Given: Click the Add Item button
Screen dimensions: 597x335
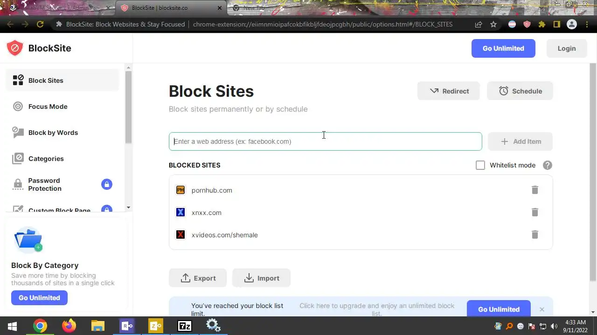Looking at the screenshot, I should click(x=520, y=141).
